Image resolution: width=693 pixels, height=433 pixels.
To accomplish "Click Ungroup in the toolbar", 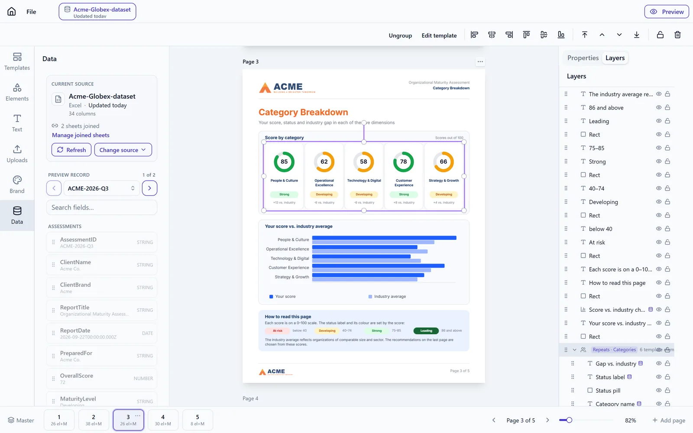I will pyautogui.click(x=400, y=36).
